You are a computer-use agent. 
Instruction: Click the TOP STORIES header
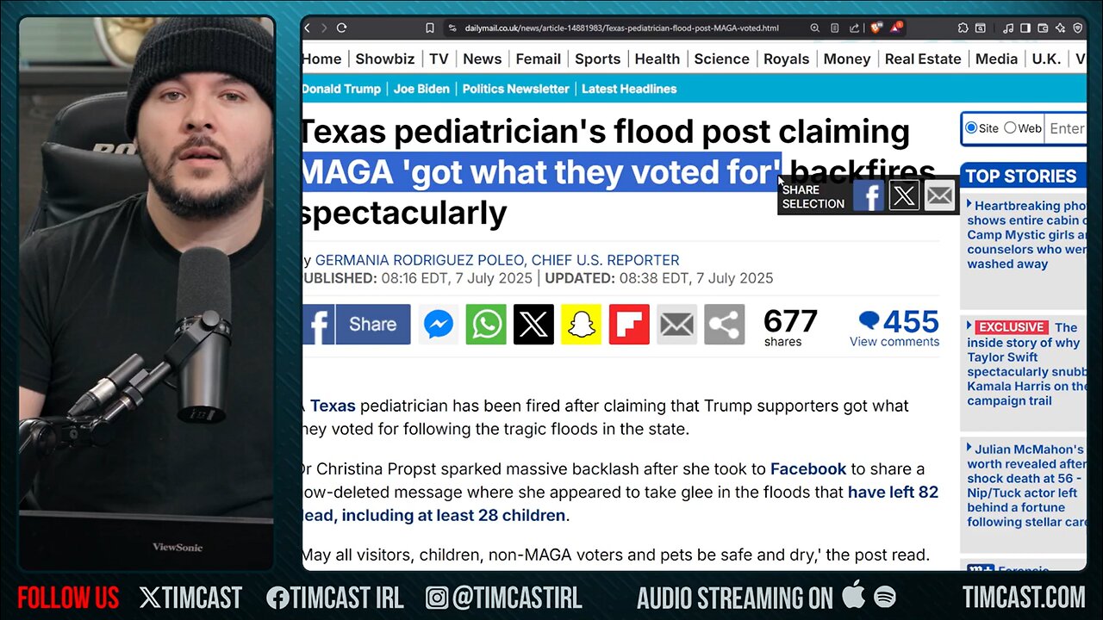pyautogui.click(x=1021, y=176)
